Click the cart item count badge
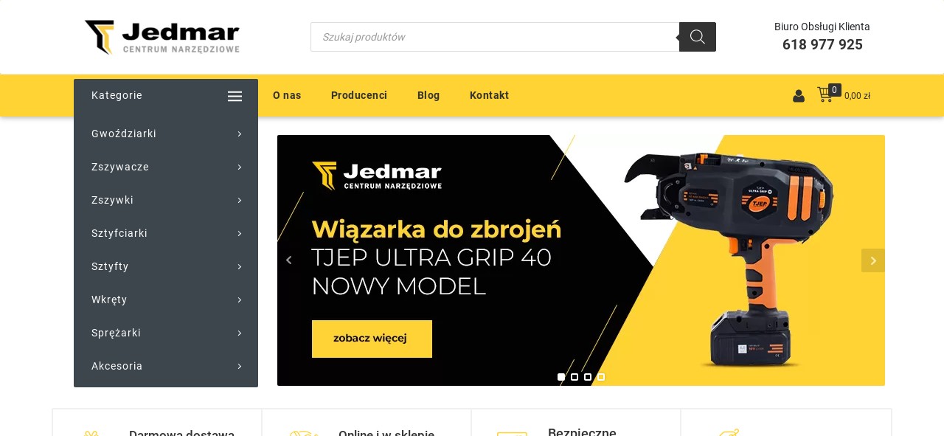 (835, 90)
